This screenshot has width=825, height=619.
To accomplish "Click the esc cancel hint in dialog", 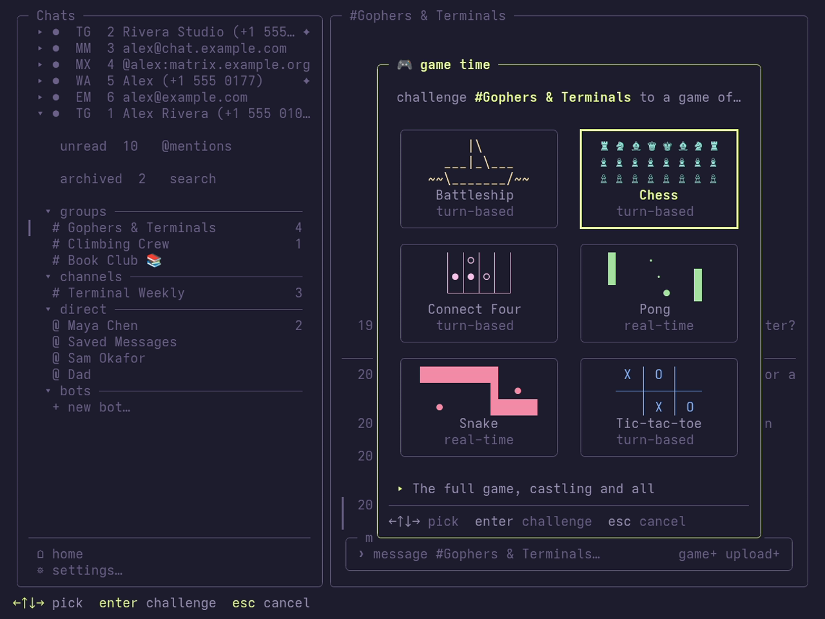I will click(646, 522).
